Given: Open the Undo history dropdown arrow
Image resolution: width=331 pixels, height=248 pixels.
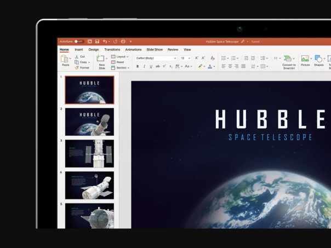Looking at the screenshot, I should [109, 42].
